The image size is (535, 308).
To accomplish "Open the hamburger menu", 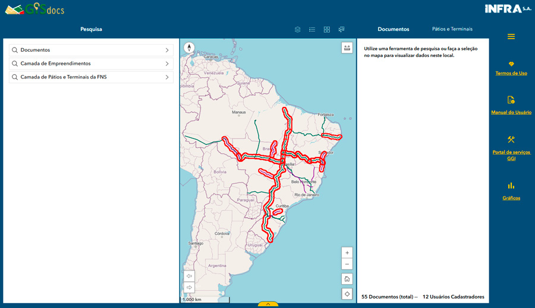I will click(x=511, y=36).
